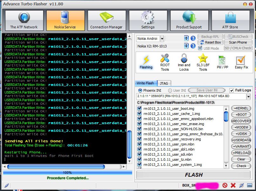
Task: Open the ATF Store
Action: (230, 21)
